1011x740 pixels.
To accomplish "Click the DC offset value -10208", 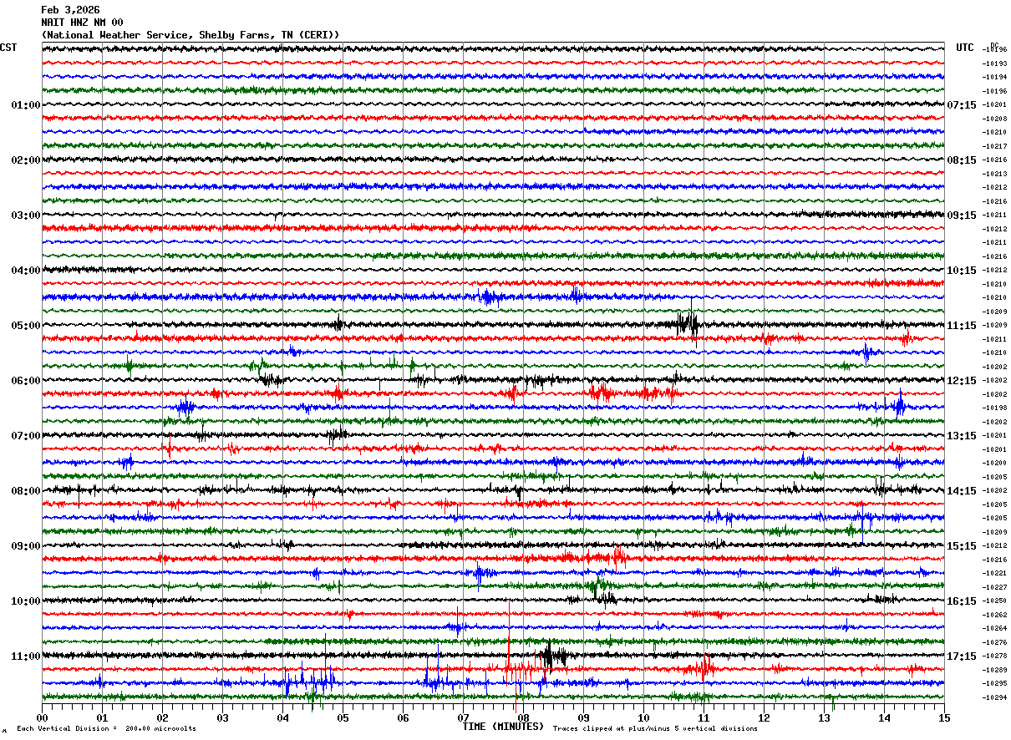I will coord(995,119).
